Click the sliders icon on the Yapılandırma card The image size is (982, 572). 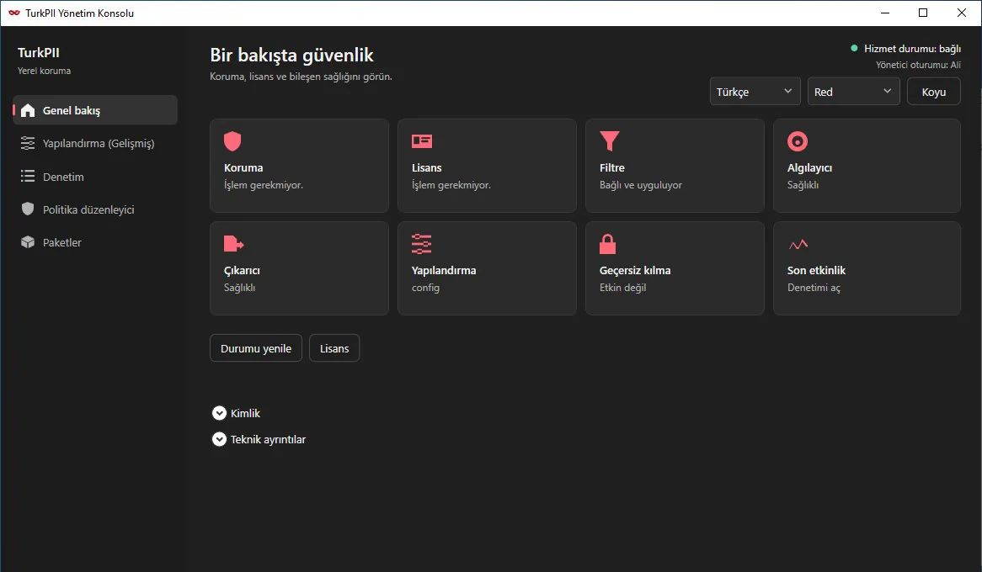421,244
